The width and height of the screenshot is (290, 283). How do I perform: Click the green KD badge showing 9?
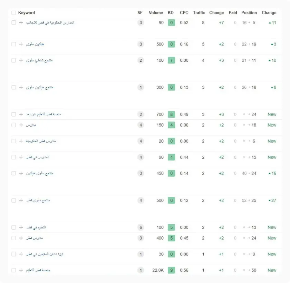(x=171, y=270)
